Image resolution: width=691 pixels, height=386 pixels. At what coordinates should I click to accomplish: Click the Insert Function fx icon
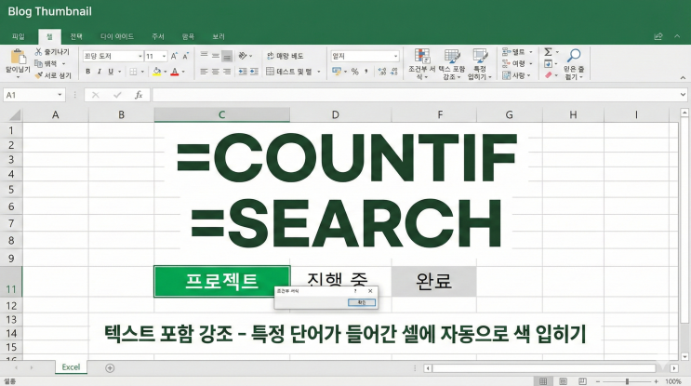pyautogui.click(x=139, y=95)
